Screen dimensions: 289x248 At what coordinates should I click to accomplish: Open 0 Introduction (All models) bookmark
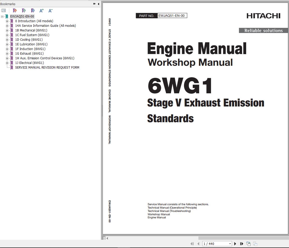click(x=34, y=21)
